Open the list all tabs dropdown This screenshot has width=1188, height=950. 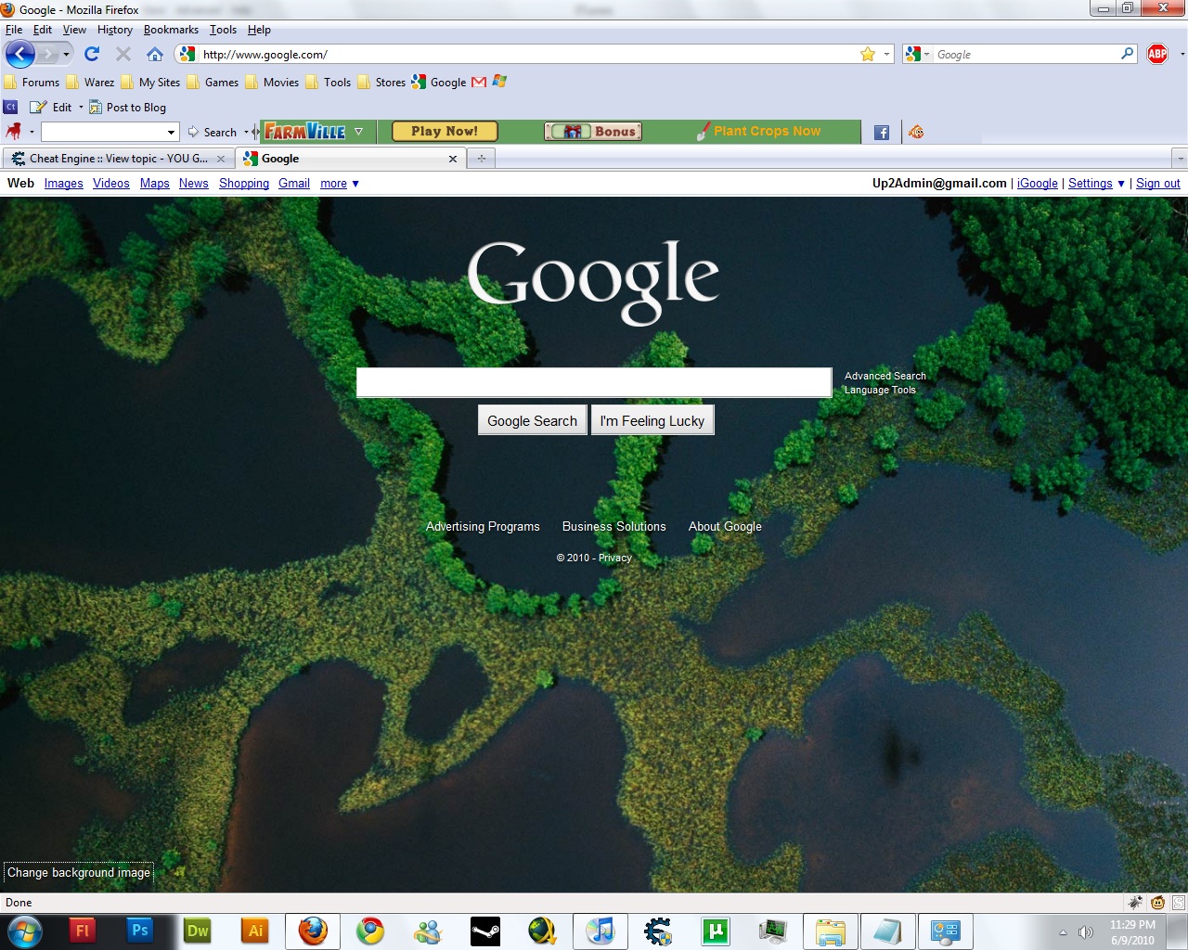coord(1180,159)
